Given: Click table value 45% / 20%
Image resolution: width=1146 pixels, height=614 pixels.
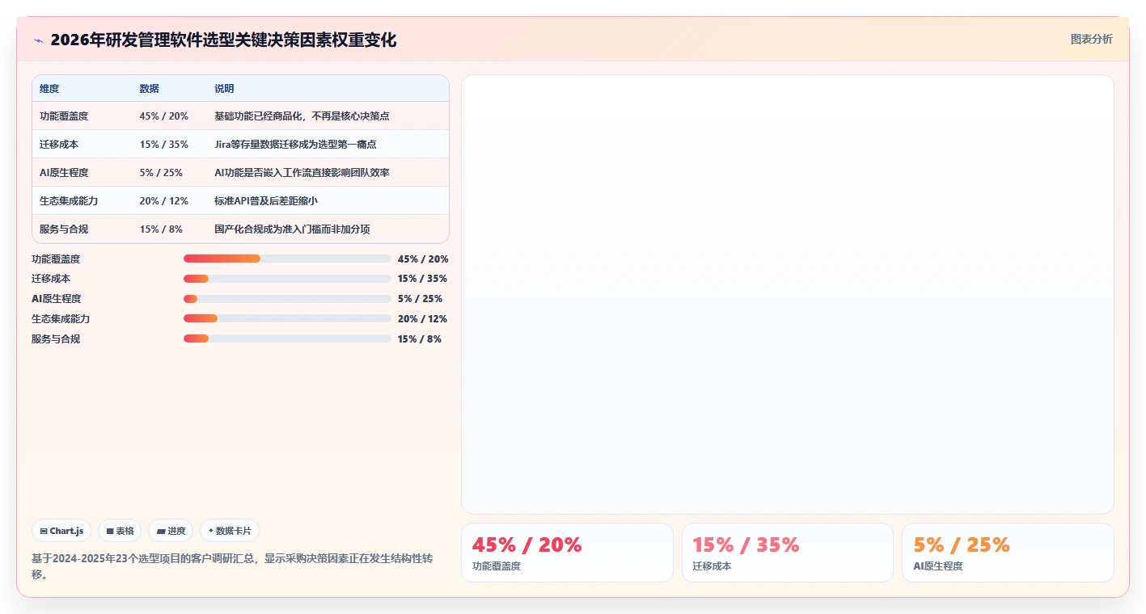Looking at the screenshot, I should [x=163, y=116].
